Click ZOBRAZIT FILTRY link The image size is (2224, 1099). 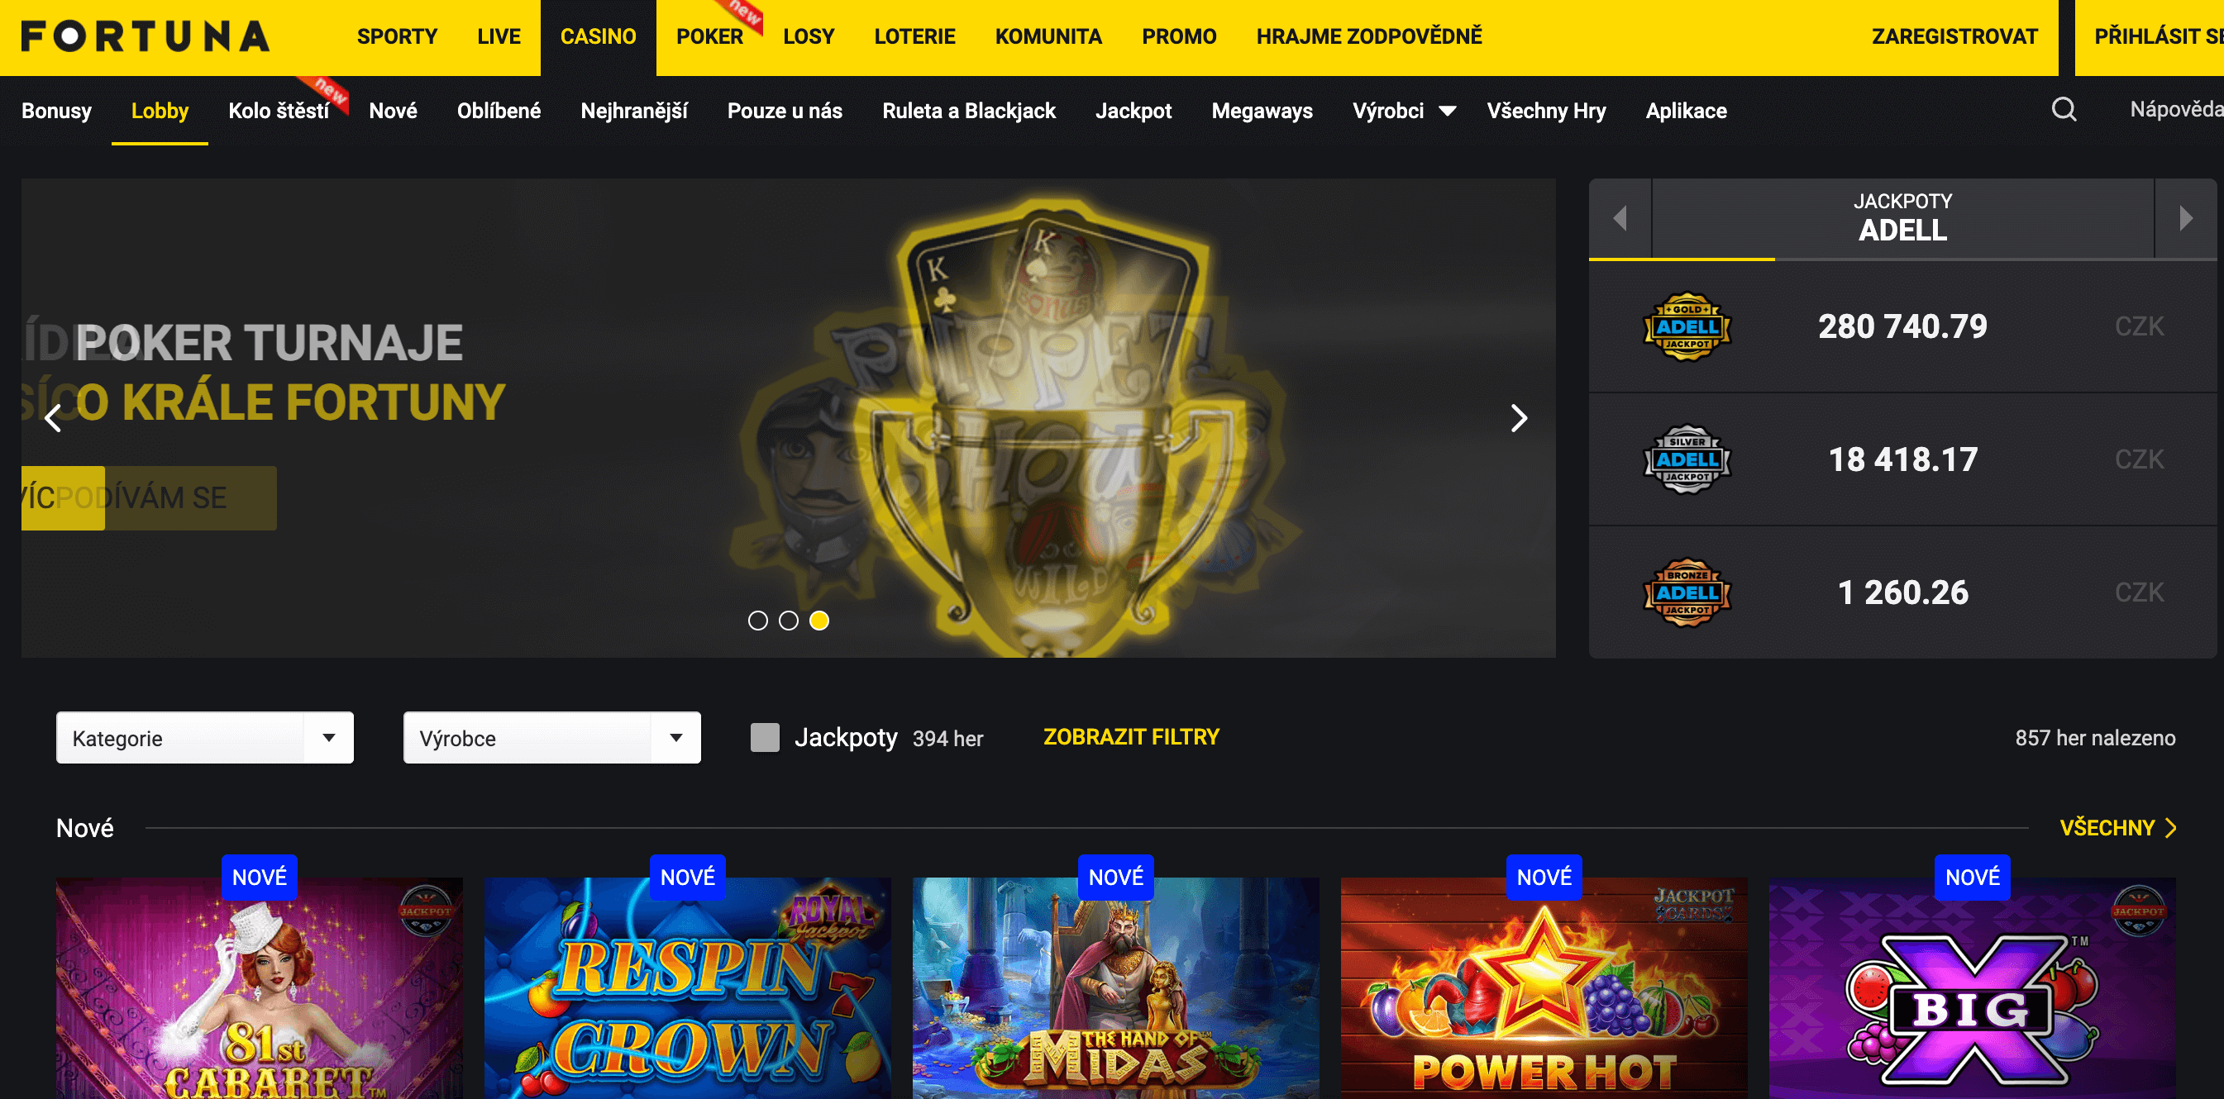coord(1131,738)
